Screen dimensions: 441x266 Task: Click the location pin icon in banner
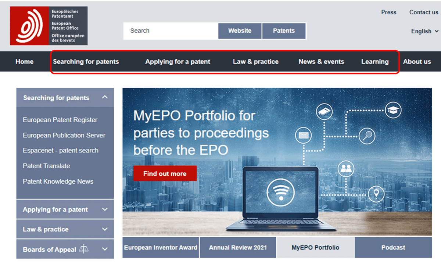[376, 193]
